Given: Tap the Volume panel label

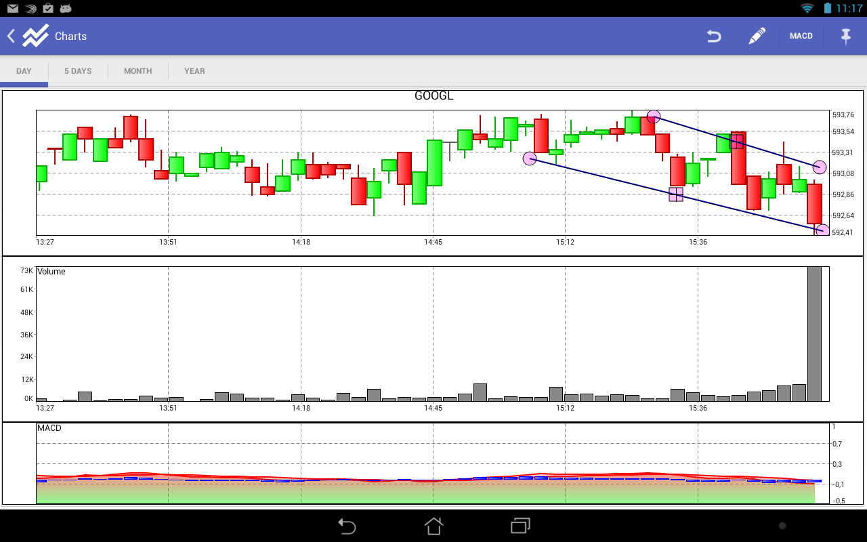Looking at the screenshot, I should 51,272.
